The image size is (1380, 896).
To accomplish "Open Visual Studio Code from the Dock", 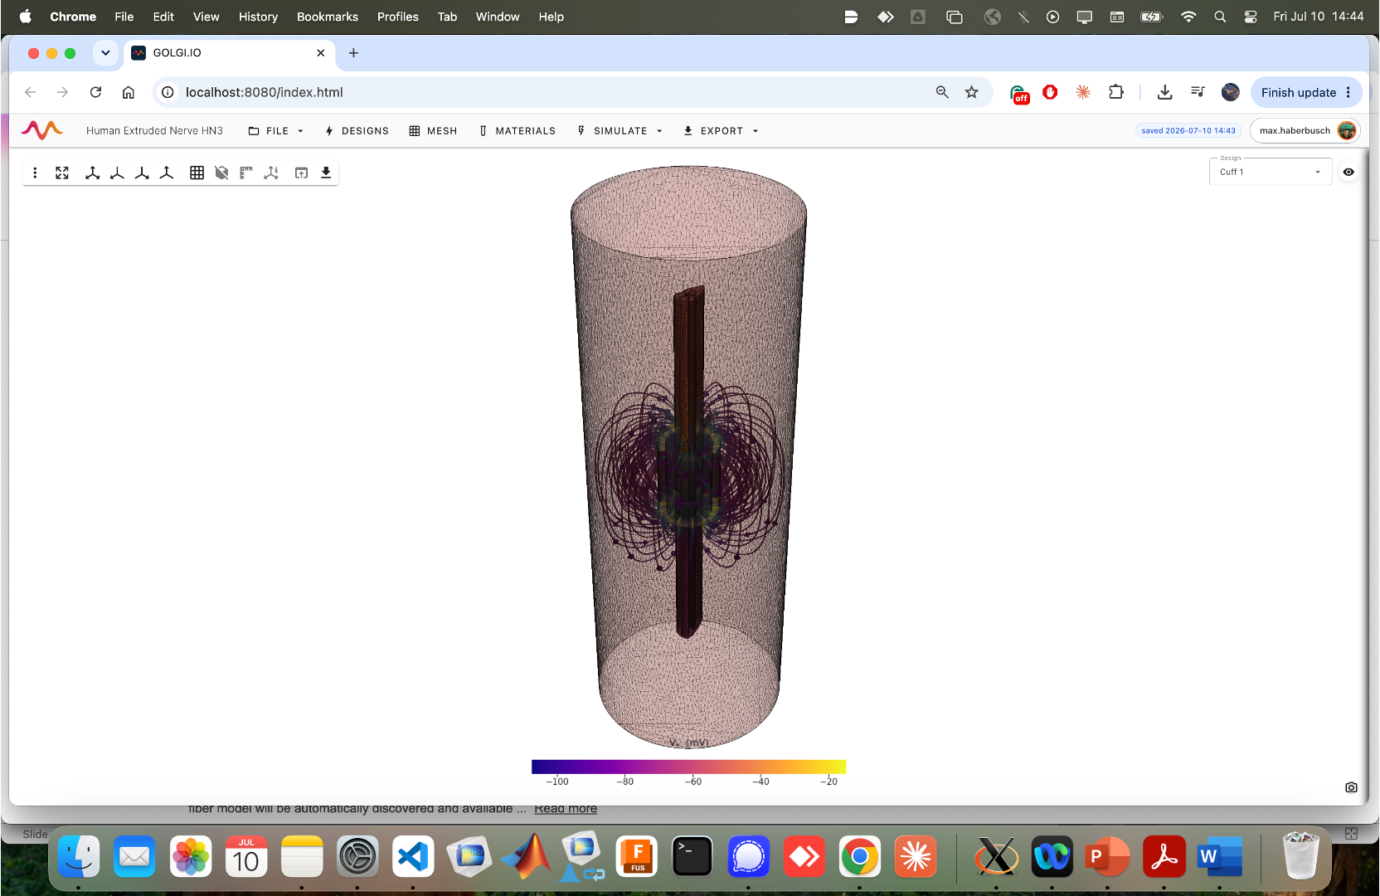I will tap(413, 857).
